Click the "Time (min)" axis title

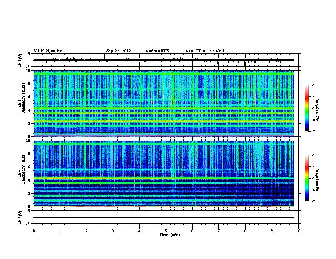coord(170,235)
